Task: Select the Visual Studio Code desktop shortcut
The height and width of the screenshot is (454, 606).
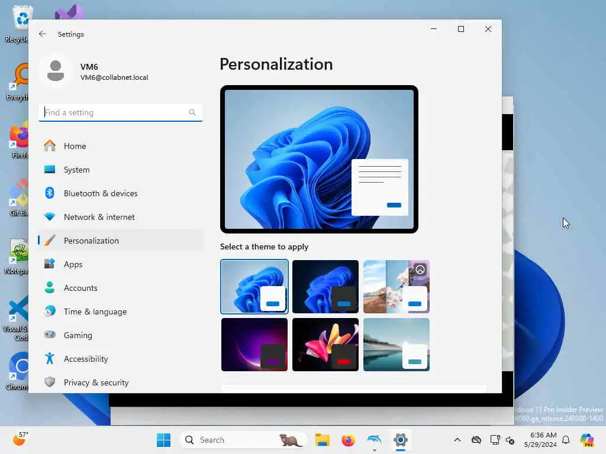Action: pyautogui.click(x=16, y=319)
